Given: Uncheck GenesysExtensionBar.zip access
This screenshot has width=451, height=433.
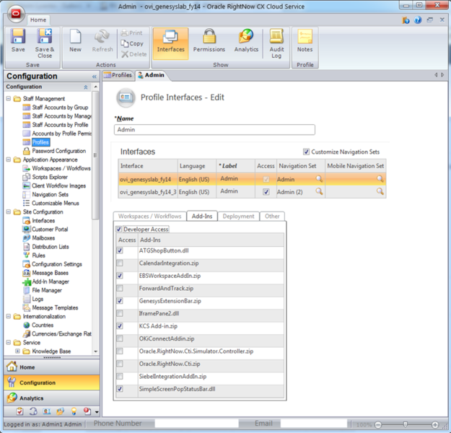Looking at the screenshot, I should point(120,301).
